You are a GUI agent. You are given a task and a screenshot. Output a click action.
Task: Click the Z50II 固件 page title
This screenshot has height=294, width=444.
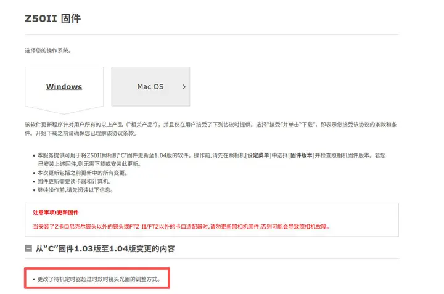pyautogui.click(x=52, y=18)
